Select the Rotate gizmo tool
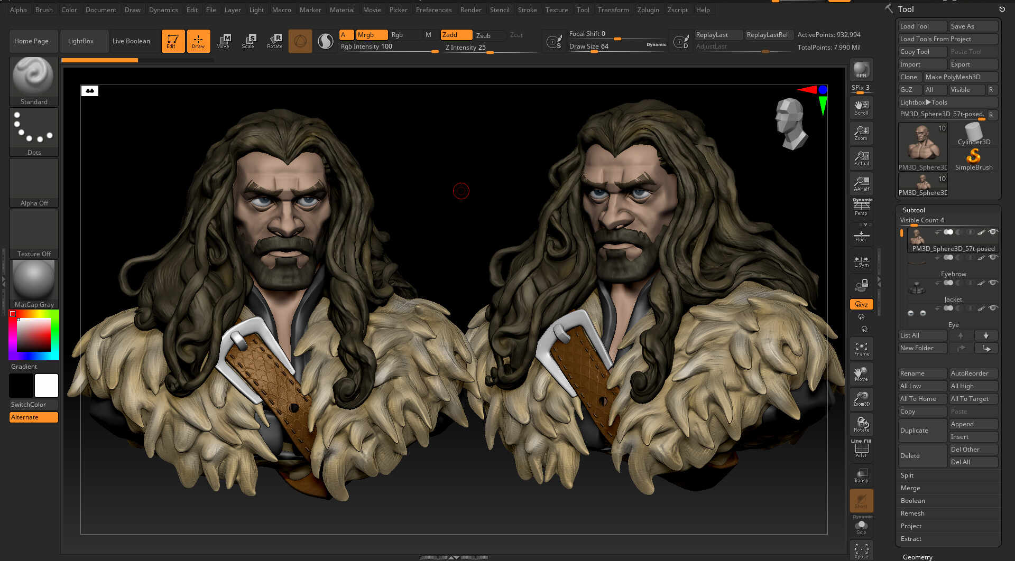Viewport: 1015px width, 561px height. (274, 41)
